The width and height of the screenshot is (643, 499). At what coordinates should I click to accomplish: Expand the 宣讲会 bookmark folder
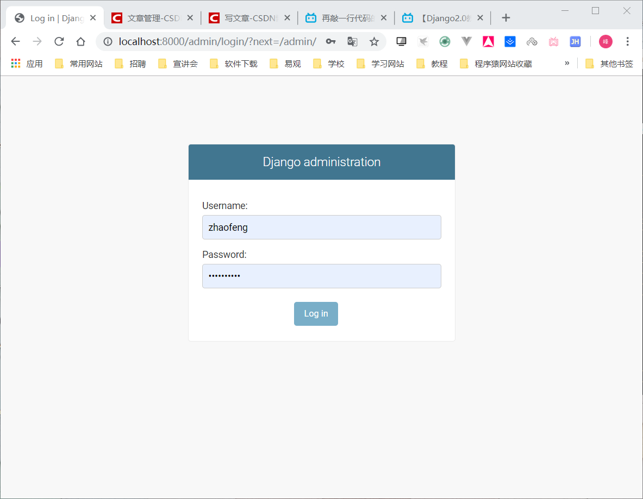178,64
